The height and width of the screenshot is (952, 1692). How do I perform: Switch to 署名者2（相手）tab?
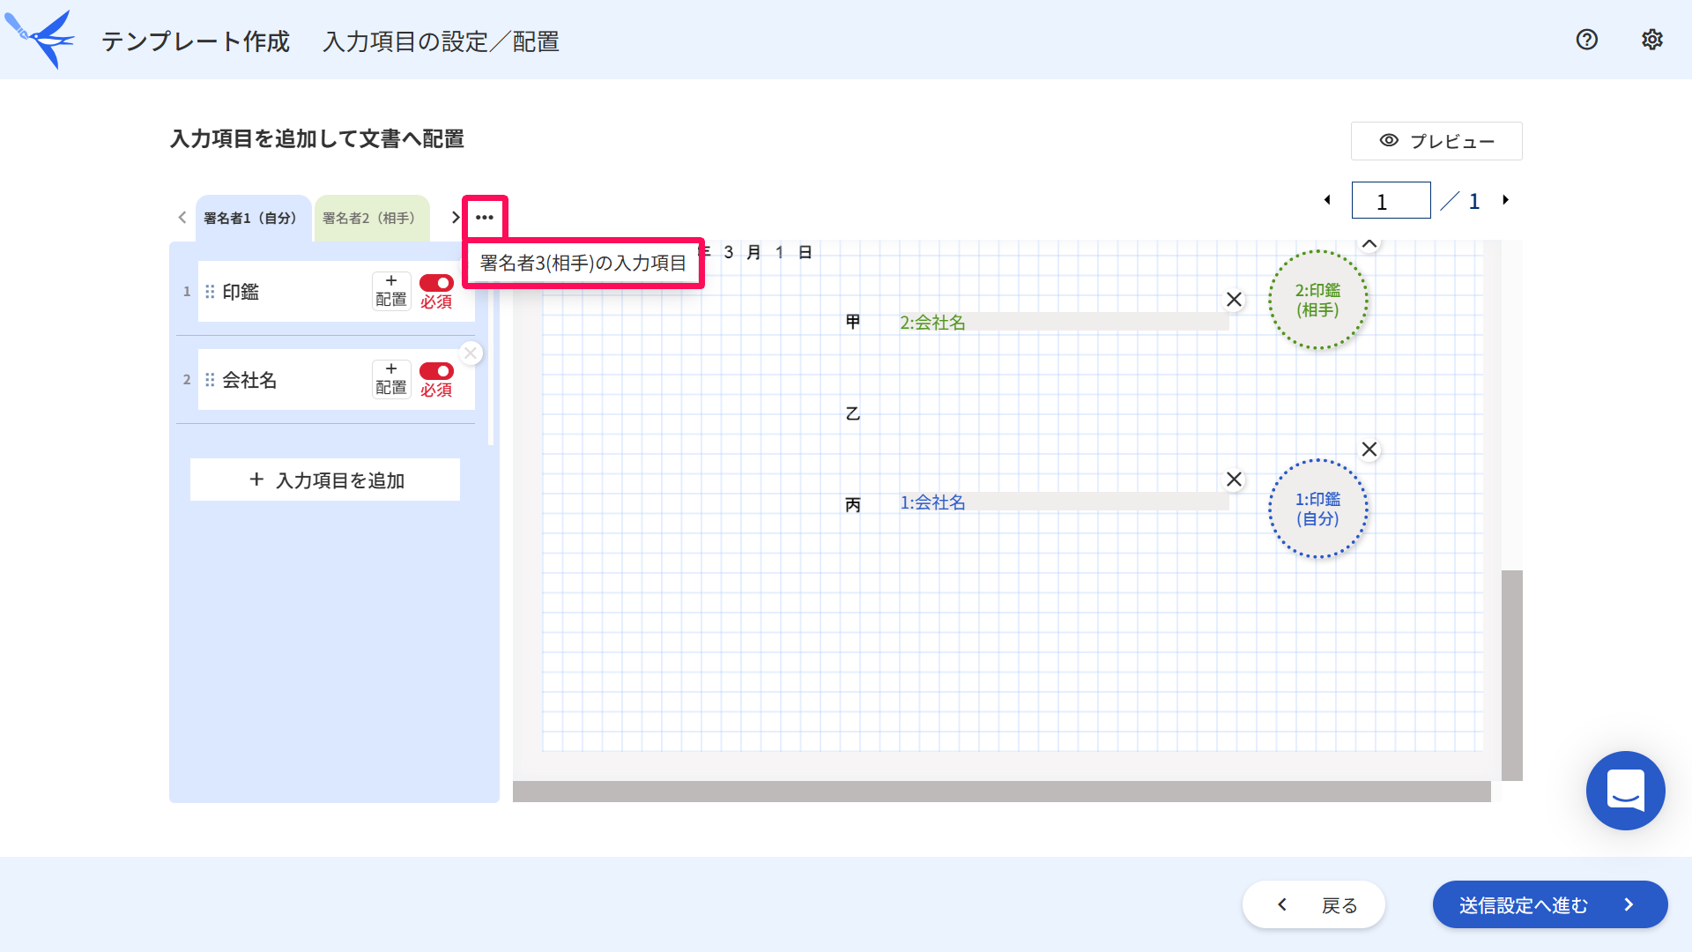pyautogui.click(x=372, y=218)
